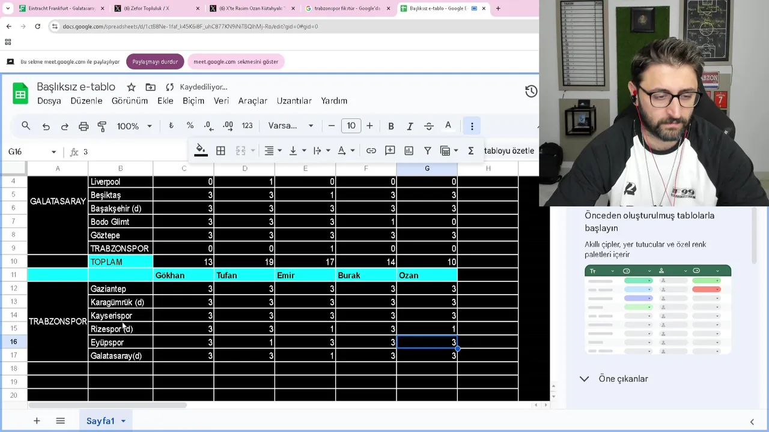Image resolution: width=769 pixels, height=432 pixels.
Task: Open the Yardım menu
Action: (x=334, y=101)
